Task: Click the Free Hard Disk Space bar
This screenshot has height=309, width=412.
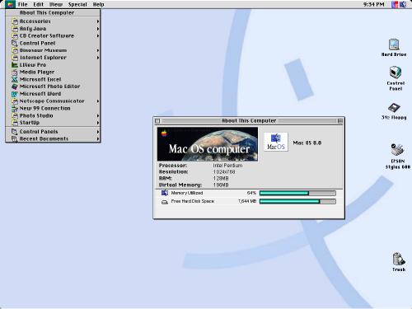Action: click(297, 202)
